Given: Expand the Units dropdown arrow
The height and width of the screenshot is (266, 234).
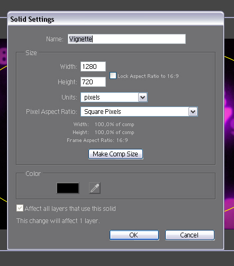Looking at the screenshot, I should point(143,97).
